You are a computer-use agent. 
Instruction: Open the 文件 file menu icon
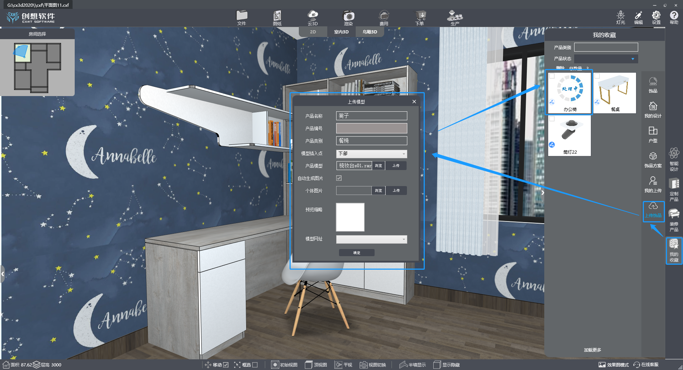pyautogui.click(x=242, y=17)
